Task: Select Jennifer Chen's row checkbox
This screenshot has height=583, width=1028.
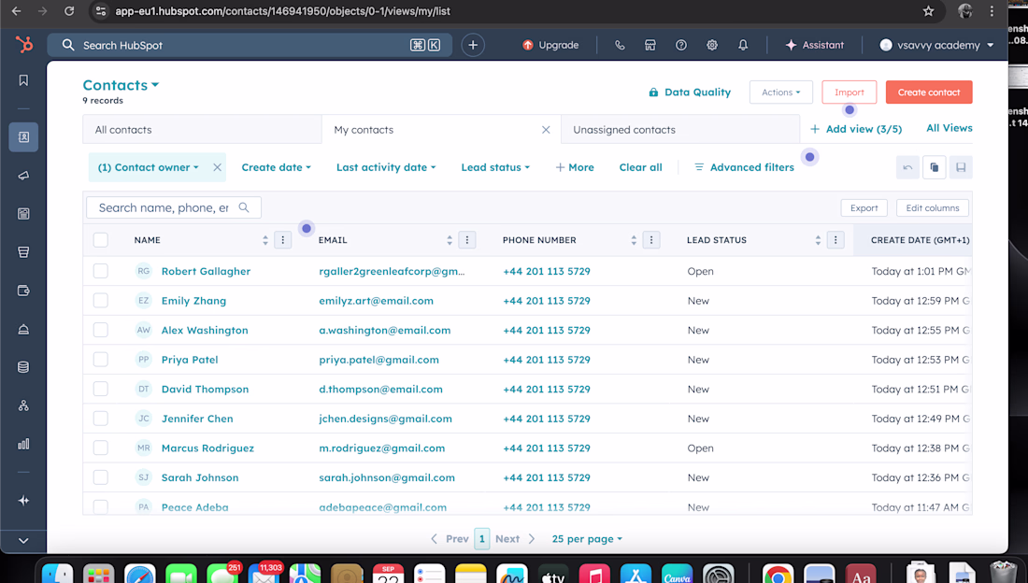Action: click(x=100, y=419)
